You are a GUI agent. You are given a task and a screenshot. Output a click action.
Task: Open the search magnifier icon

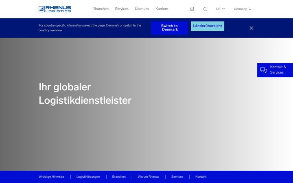tap(205, 9)
